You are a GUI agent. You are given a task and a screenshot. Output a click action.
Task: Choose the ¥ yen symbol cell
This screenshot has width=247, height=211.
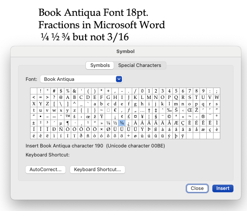tap(142, 117)
